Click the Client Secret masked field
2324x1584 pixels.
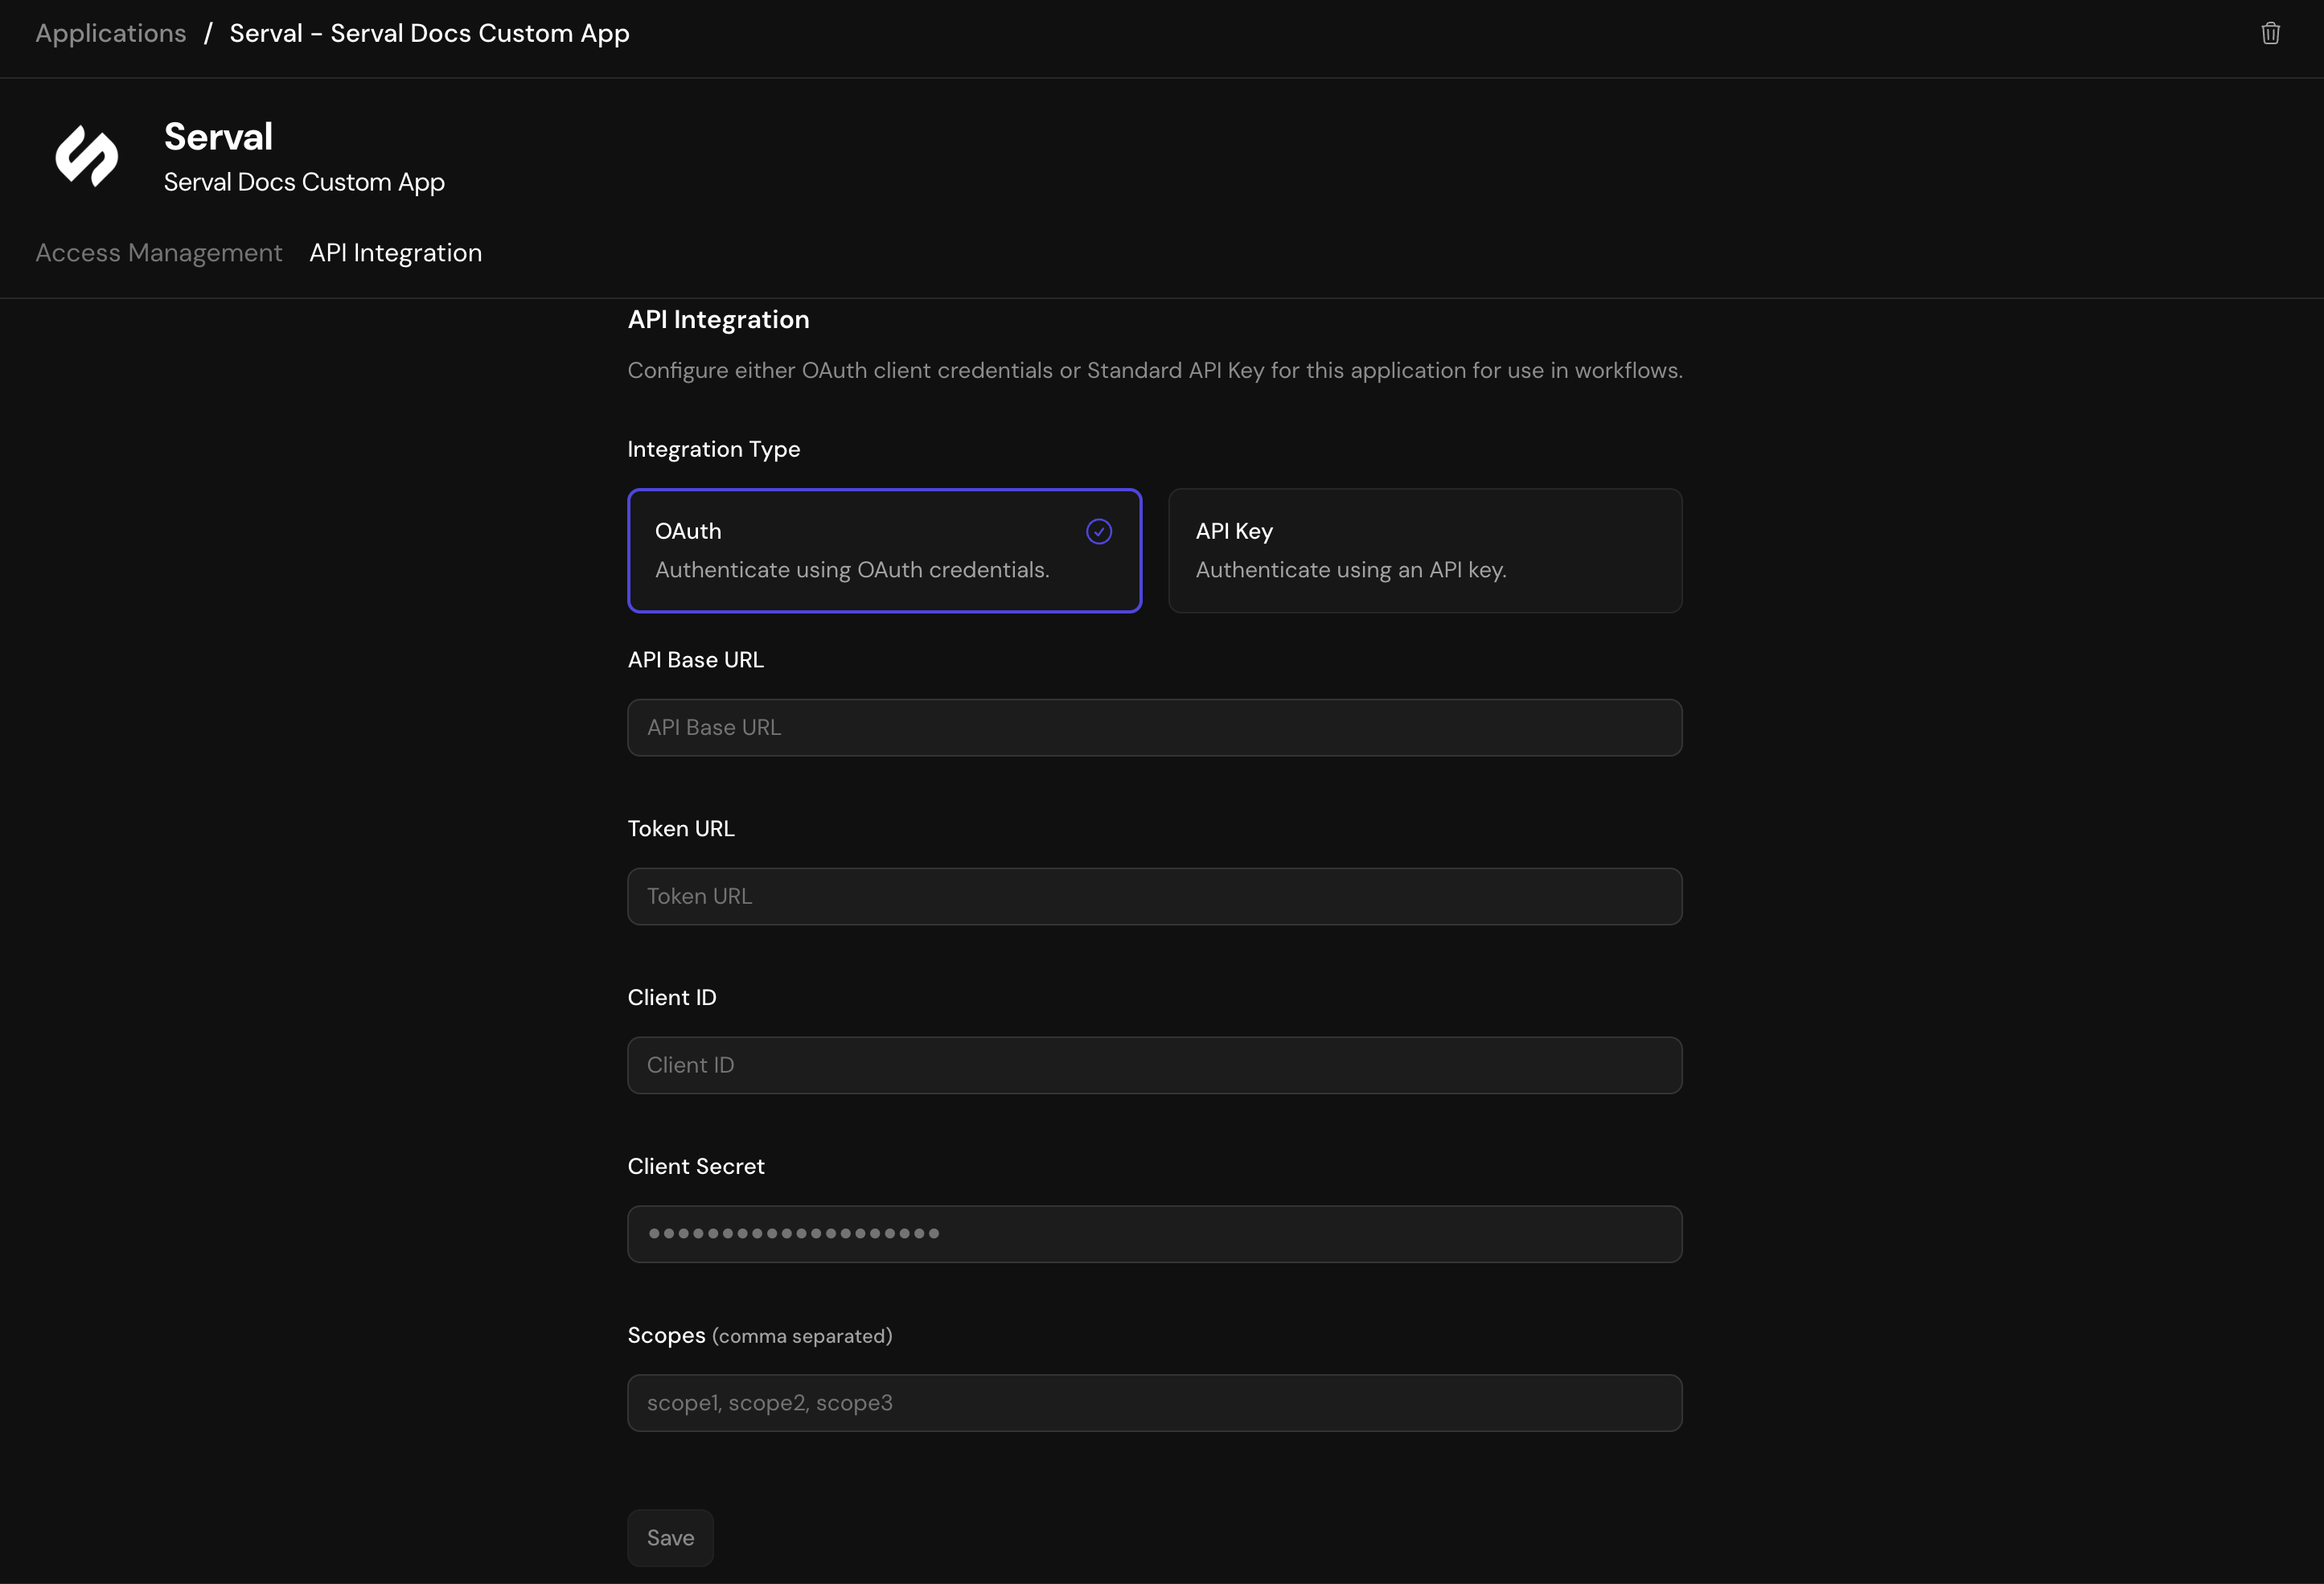pyautogui.click(x=1154, y=1233)
